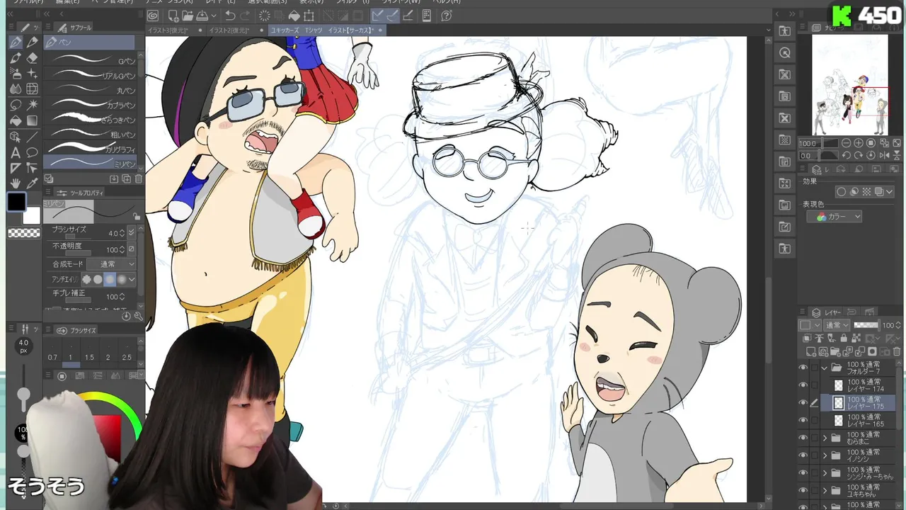Click the Open file icon in the command bar
Image resolution: width=906 pixels, height=510 pixels.
coord(187,16)
